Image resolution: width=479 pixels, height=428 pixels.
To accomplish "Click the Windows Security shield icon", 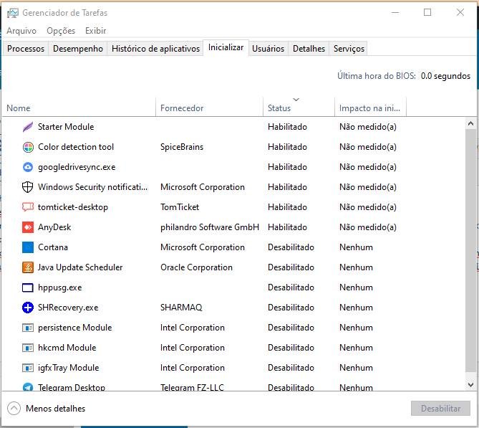I will click(x=28, y=187).
